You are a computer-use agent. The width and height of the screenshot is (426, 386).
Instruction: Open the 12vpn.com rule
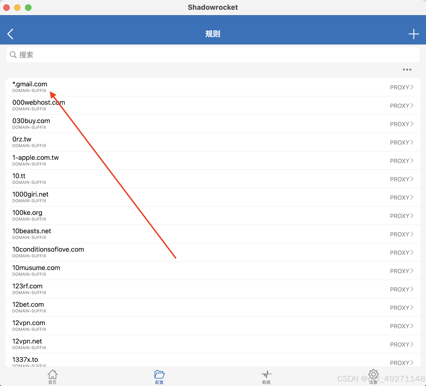pos(213,326)
